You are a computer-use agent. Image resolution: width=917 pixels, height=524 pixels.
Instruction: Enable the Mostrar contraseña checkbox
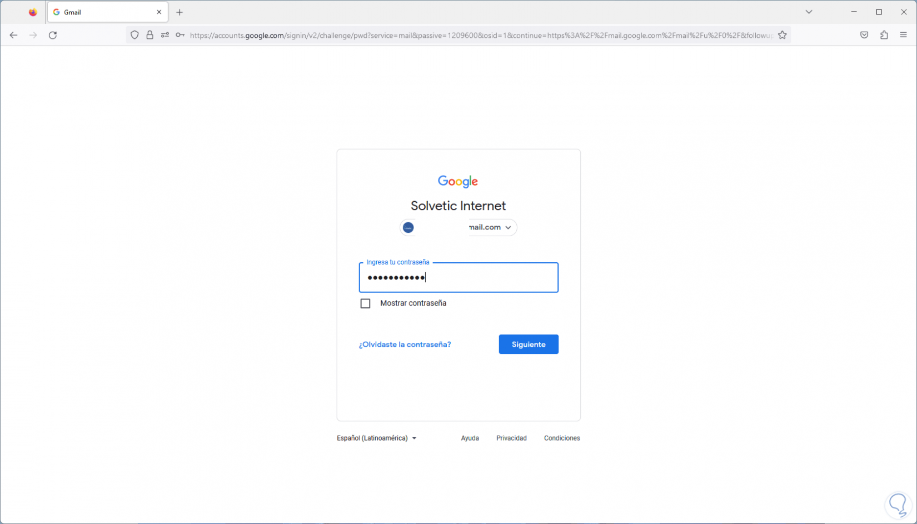[365, 303]
